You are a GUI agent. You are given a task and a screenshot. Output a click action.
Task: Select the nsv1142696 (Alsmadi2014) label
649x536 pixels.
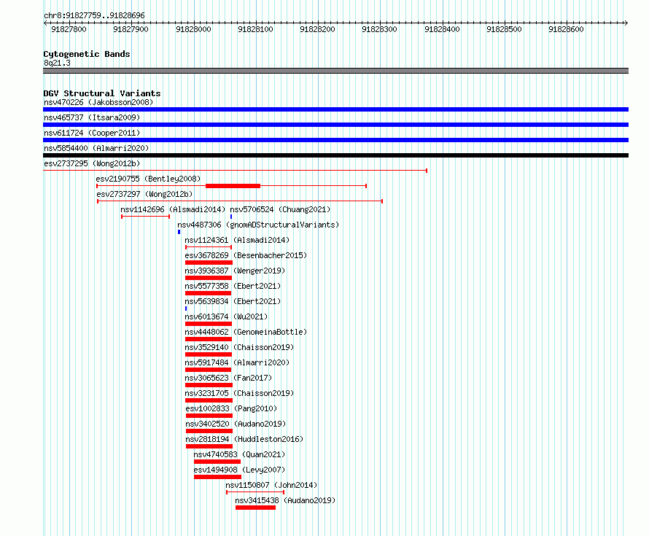point(173,209)
